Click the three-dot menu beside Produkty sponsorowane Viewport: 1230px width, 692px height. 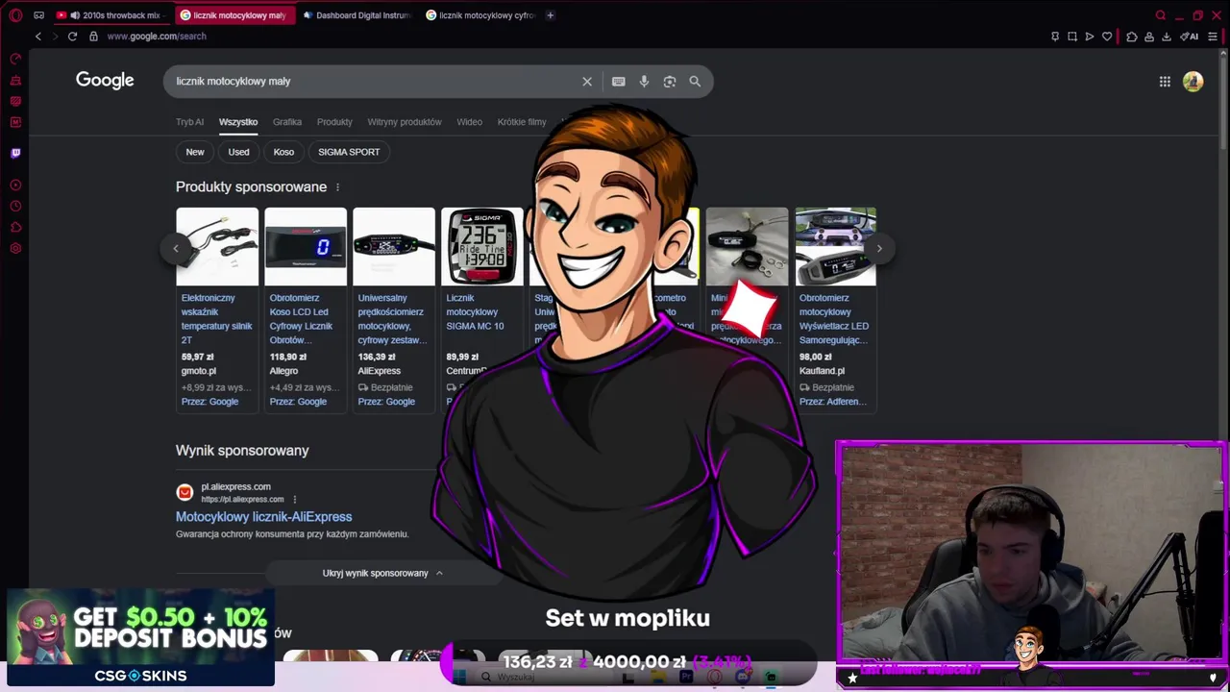click(337, 187)
